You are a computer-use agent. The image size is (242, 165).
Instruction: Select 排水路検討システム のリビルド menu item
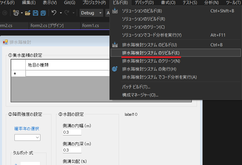pyautogui.click(x=151, y=53)
